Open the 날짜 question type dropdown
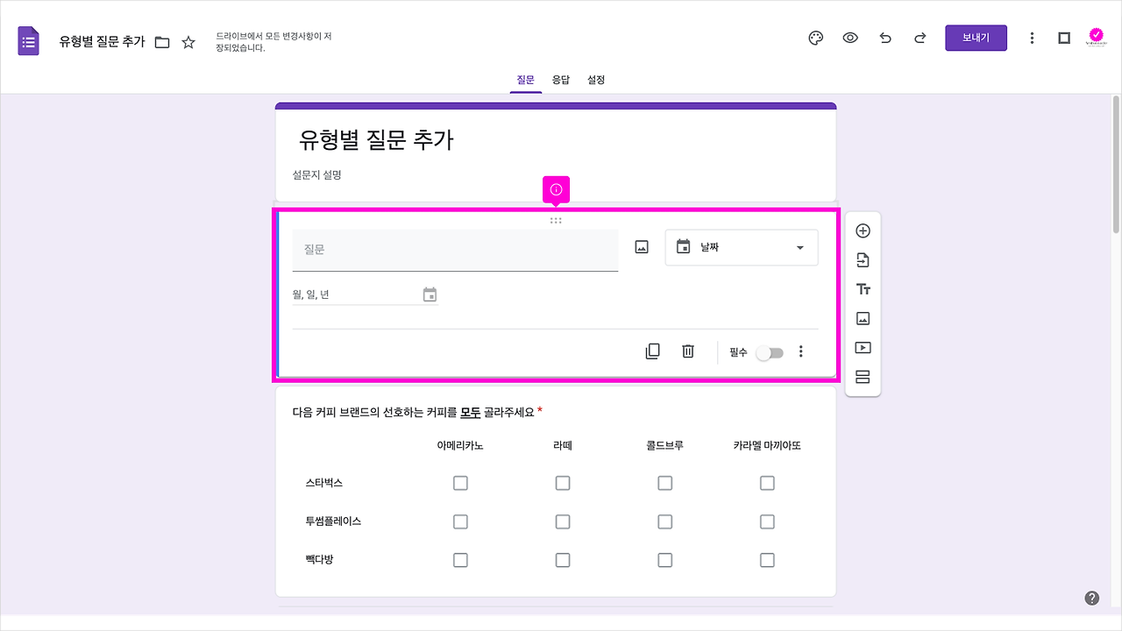The image size is (1122, 631). (x=741, y=247)
